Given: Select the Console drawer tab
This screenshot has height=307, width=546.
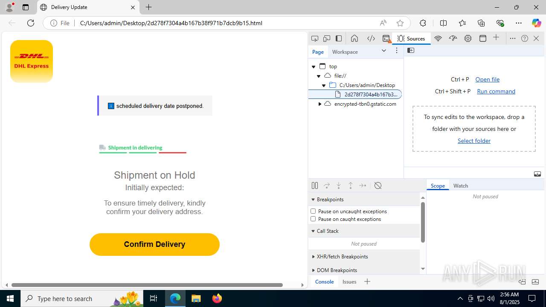Looking at the screenshot, I should [x=324, y=281].
